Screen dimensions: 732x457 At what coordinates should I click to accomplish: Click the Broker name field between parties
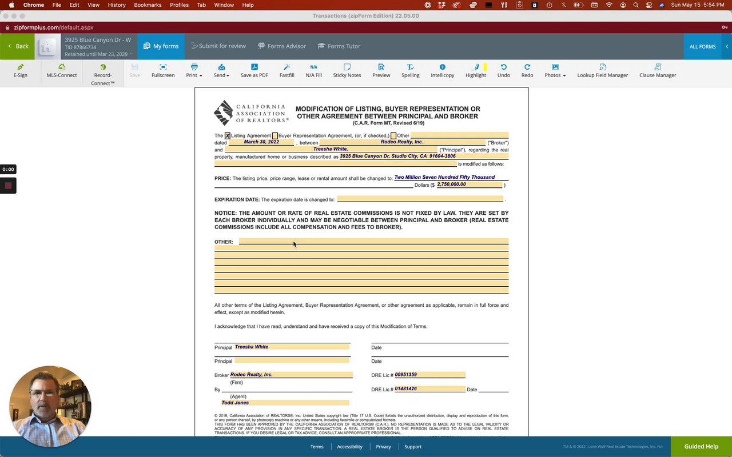(403, 142)
